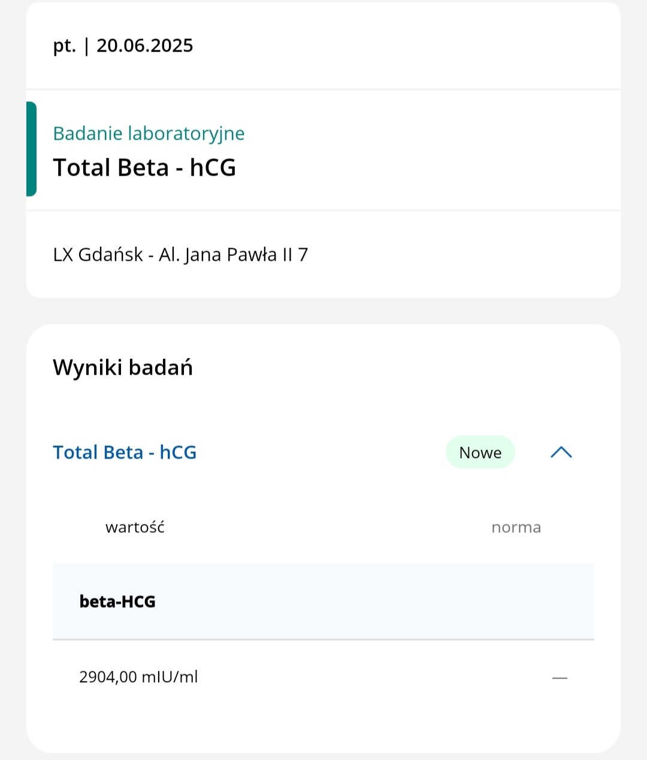Image resolution: width=647 pixels, height=760 pixels.
Task: Select the Badanie laboratoryjne category label
Action: (x=149, y=133)
